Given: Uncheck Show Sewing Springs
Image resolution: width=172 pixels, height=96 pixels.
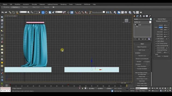Looking at the screenshot, I should (x=156, y=46).
